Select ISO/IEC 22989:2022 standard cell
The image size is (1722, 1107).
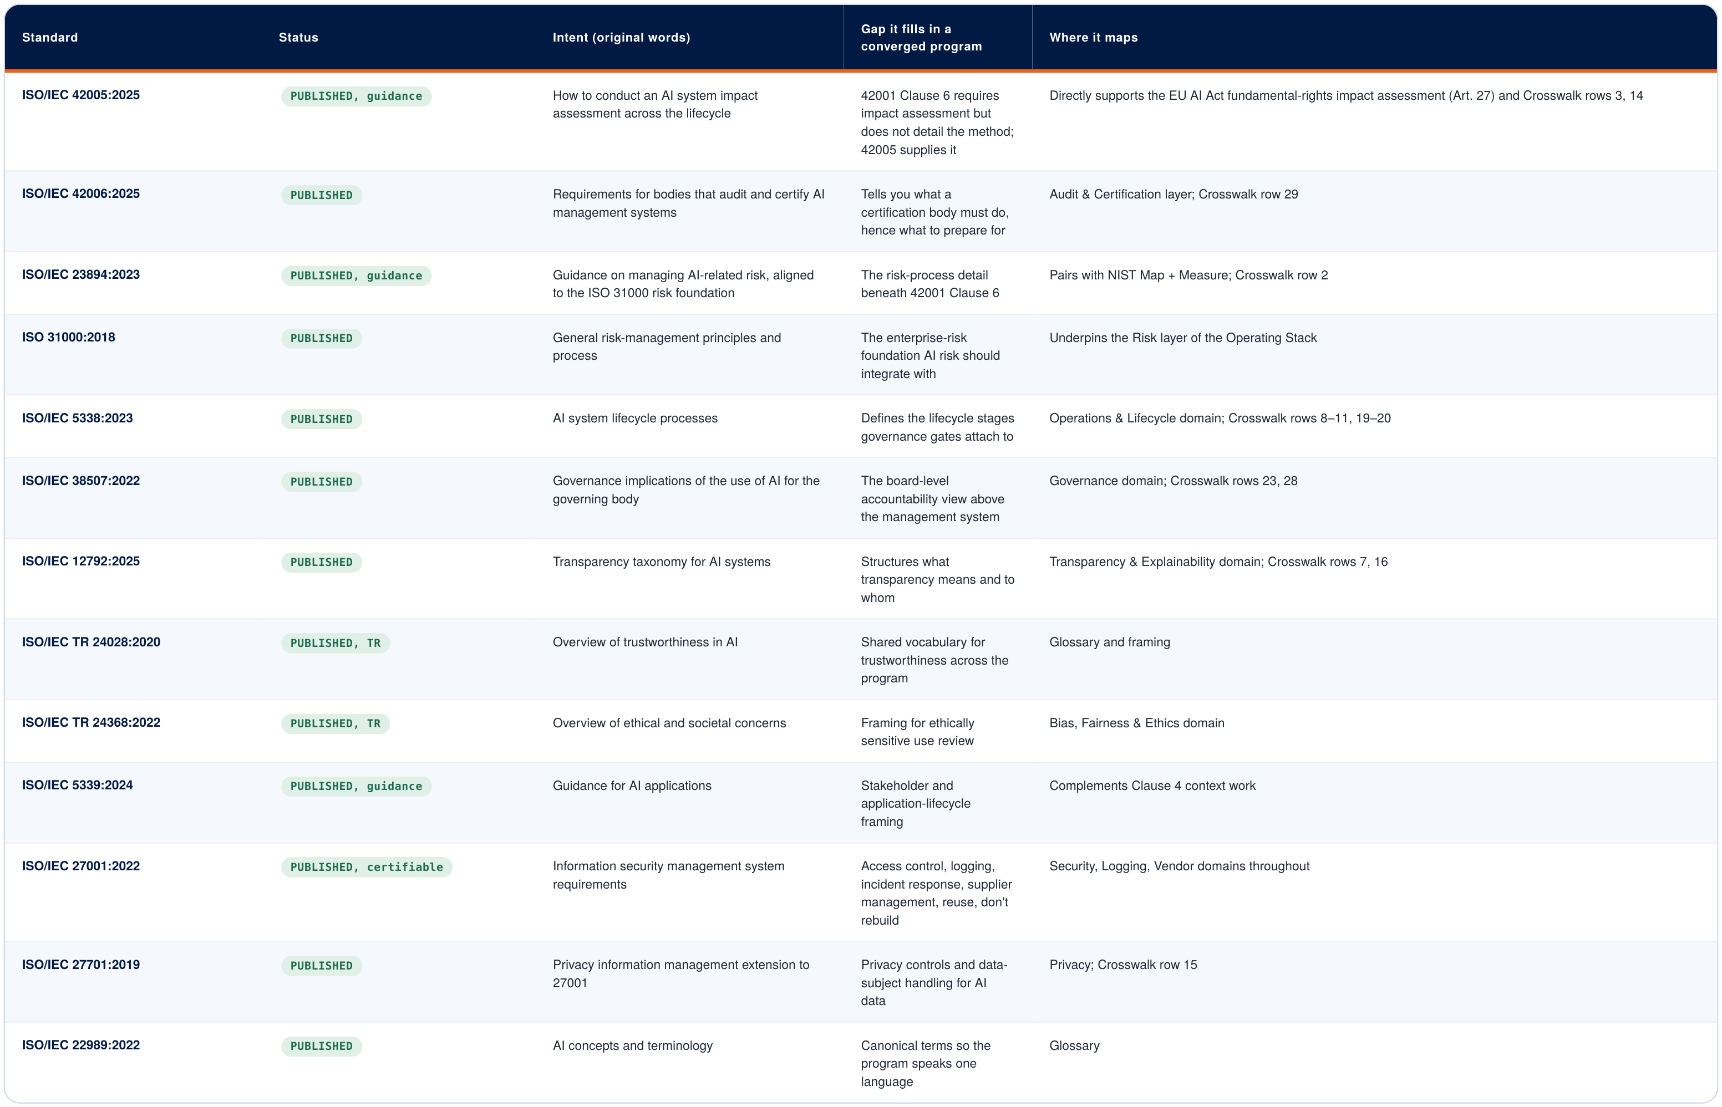click(x=80, y=1045)
